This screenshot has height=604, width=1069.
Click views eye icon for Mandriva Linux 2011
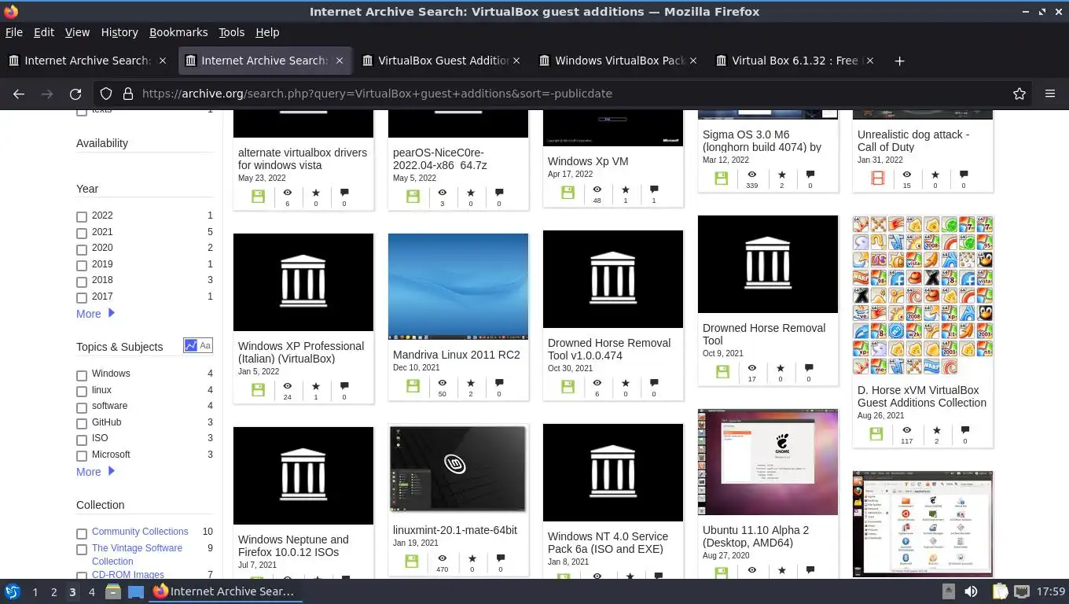[x=442, y=383]
